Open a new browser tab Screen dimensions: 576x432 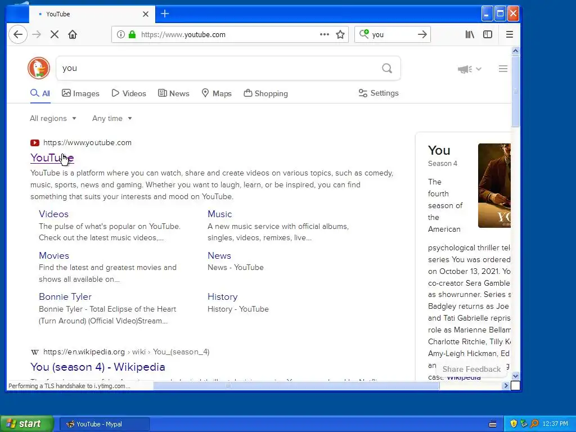[x=165, y=14]
